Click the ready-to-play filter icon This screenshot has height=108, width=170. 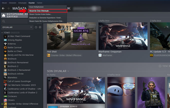point(40,27)
